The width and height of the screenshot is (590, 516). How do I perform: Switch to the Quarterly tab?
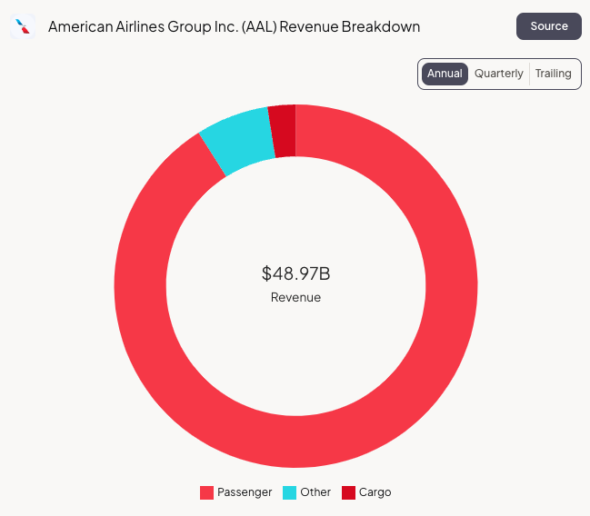pyautogui.click(x=499, y=74)
